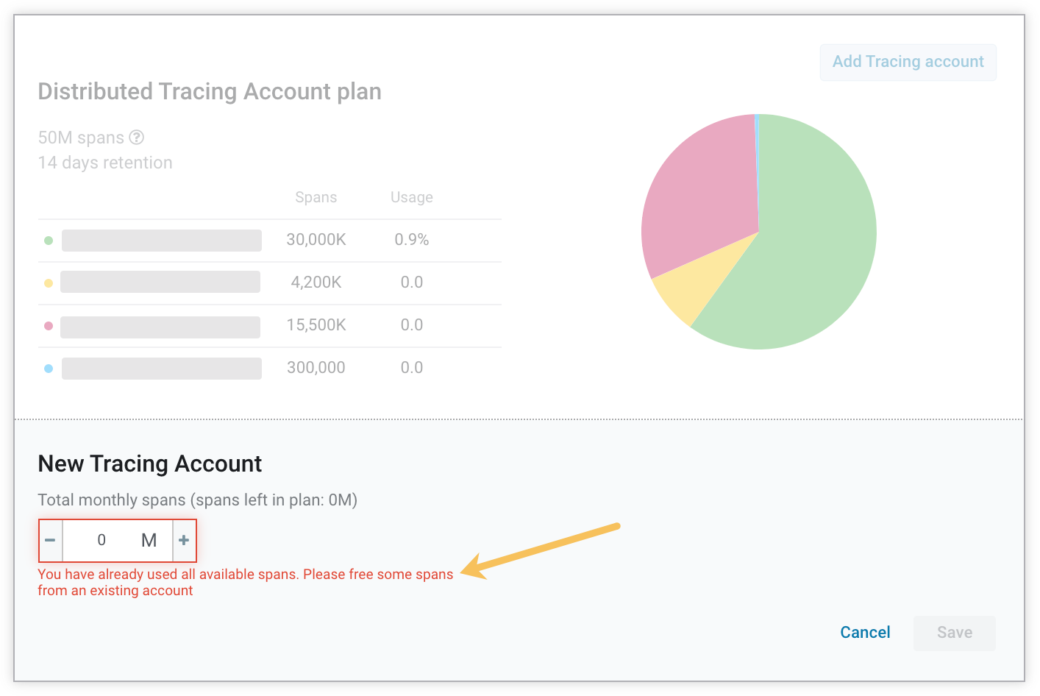The image size is (1040, 696).
Task: Click the blue legend dot next to 300,000 row
Action: click(x=48, y=368)
